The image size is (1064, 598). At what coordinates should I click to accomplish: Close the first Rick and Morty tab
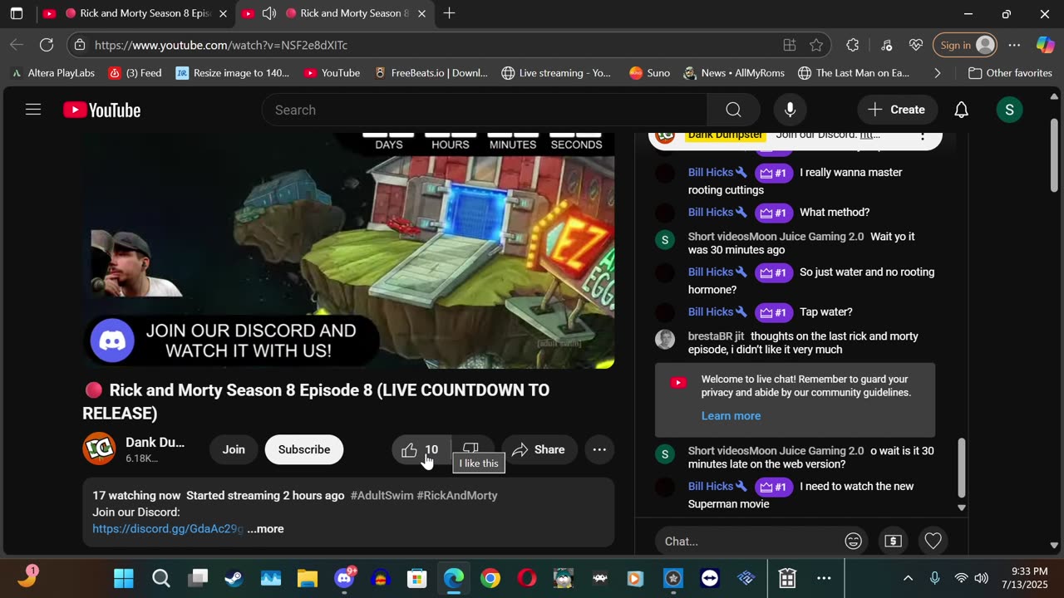(223, 13)
